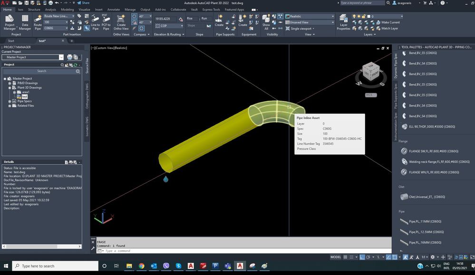Select test drawing in project tree
The width and height of the screenshot is (475, 275).
pos(25,97)
